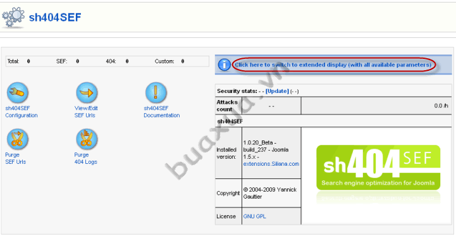This screenshot has height=236, width=456.
Task: Click the Copyright label cell
Action: [228, 193]
